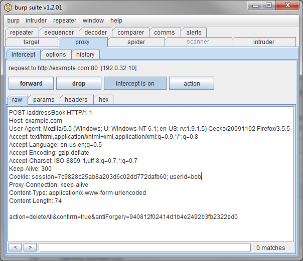The width and height of the screenshot is (303, 261).
Task: Show the request params tab
Action: coord(44,100)
